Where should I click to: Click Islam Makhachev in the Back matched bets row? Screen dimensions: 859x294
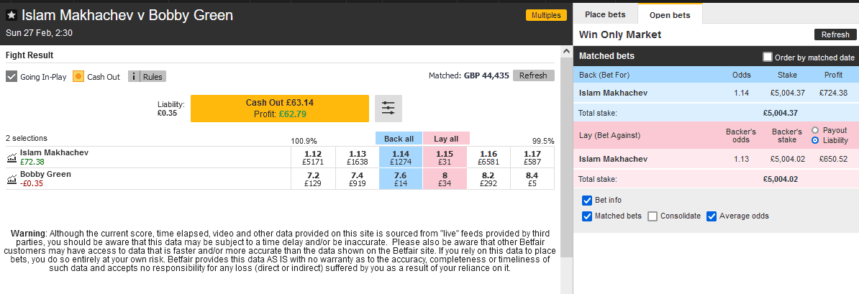coord(613,93)
